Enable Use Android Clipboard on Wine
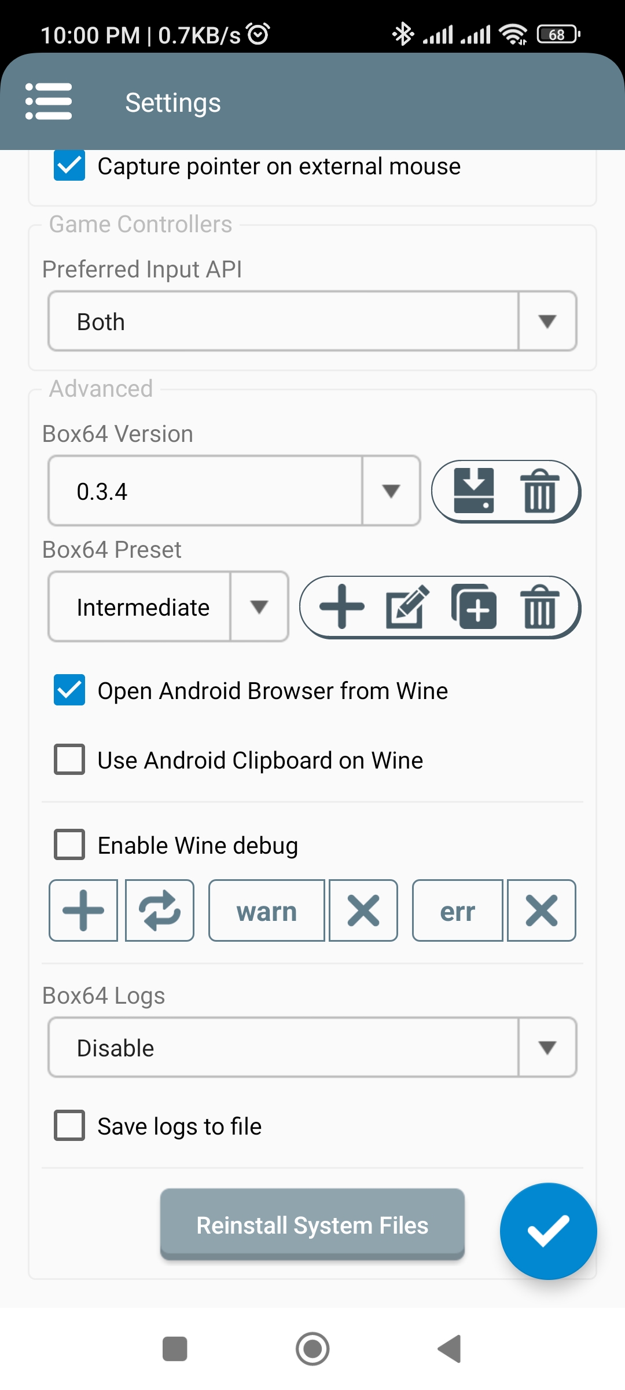625x1390 pixels. (69, 759)
